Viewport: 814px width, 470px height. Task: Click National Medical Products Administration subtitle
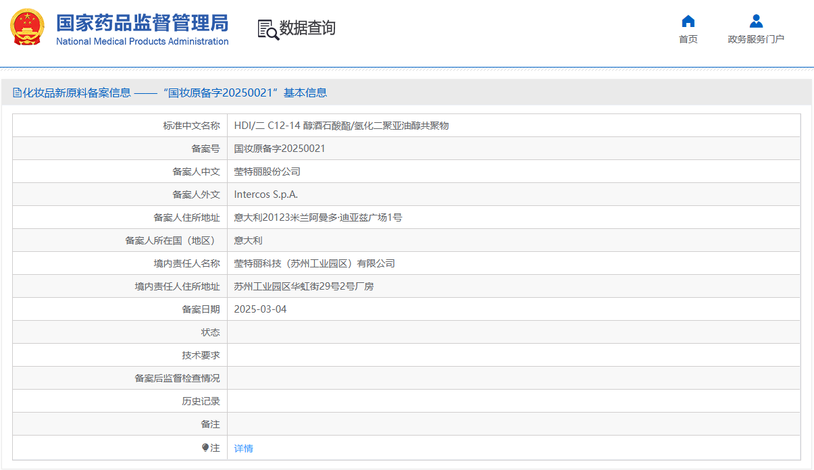click(142, 42)
